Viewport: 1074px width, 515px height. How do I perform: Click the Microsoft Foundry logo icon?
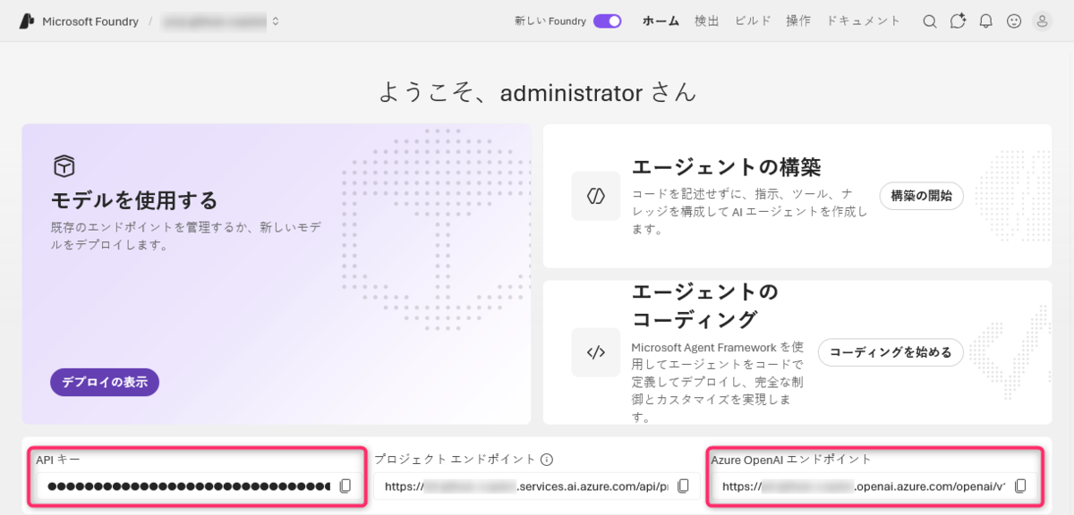(x=27, y=21)
